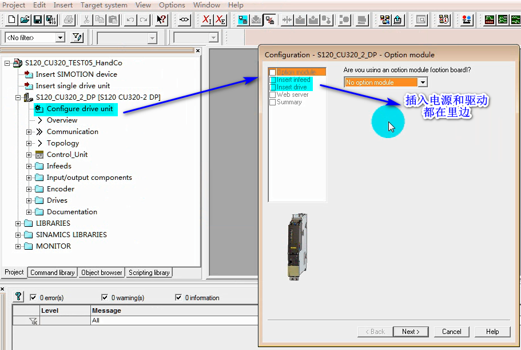Click the red XE toolbar icon
The height and width of the screenshot is (350, 521).
tap(220, 20)
